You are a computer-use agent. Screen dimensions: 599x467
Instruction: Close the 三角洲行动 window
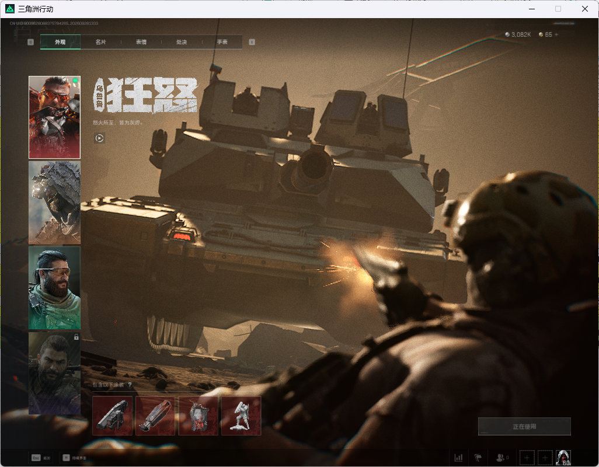[x=585, y=9]
